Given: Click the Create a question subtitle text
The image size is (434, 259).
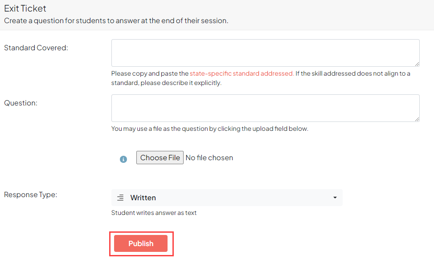Looking at the screenshot, I should click(116, 20).
